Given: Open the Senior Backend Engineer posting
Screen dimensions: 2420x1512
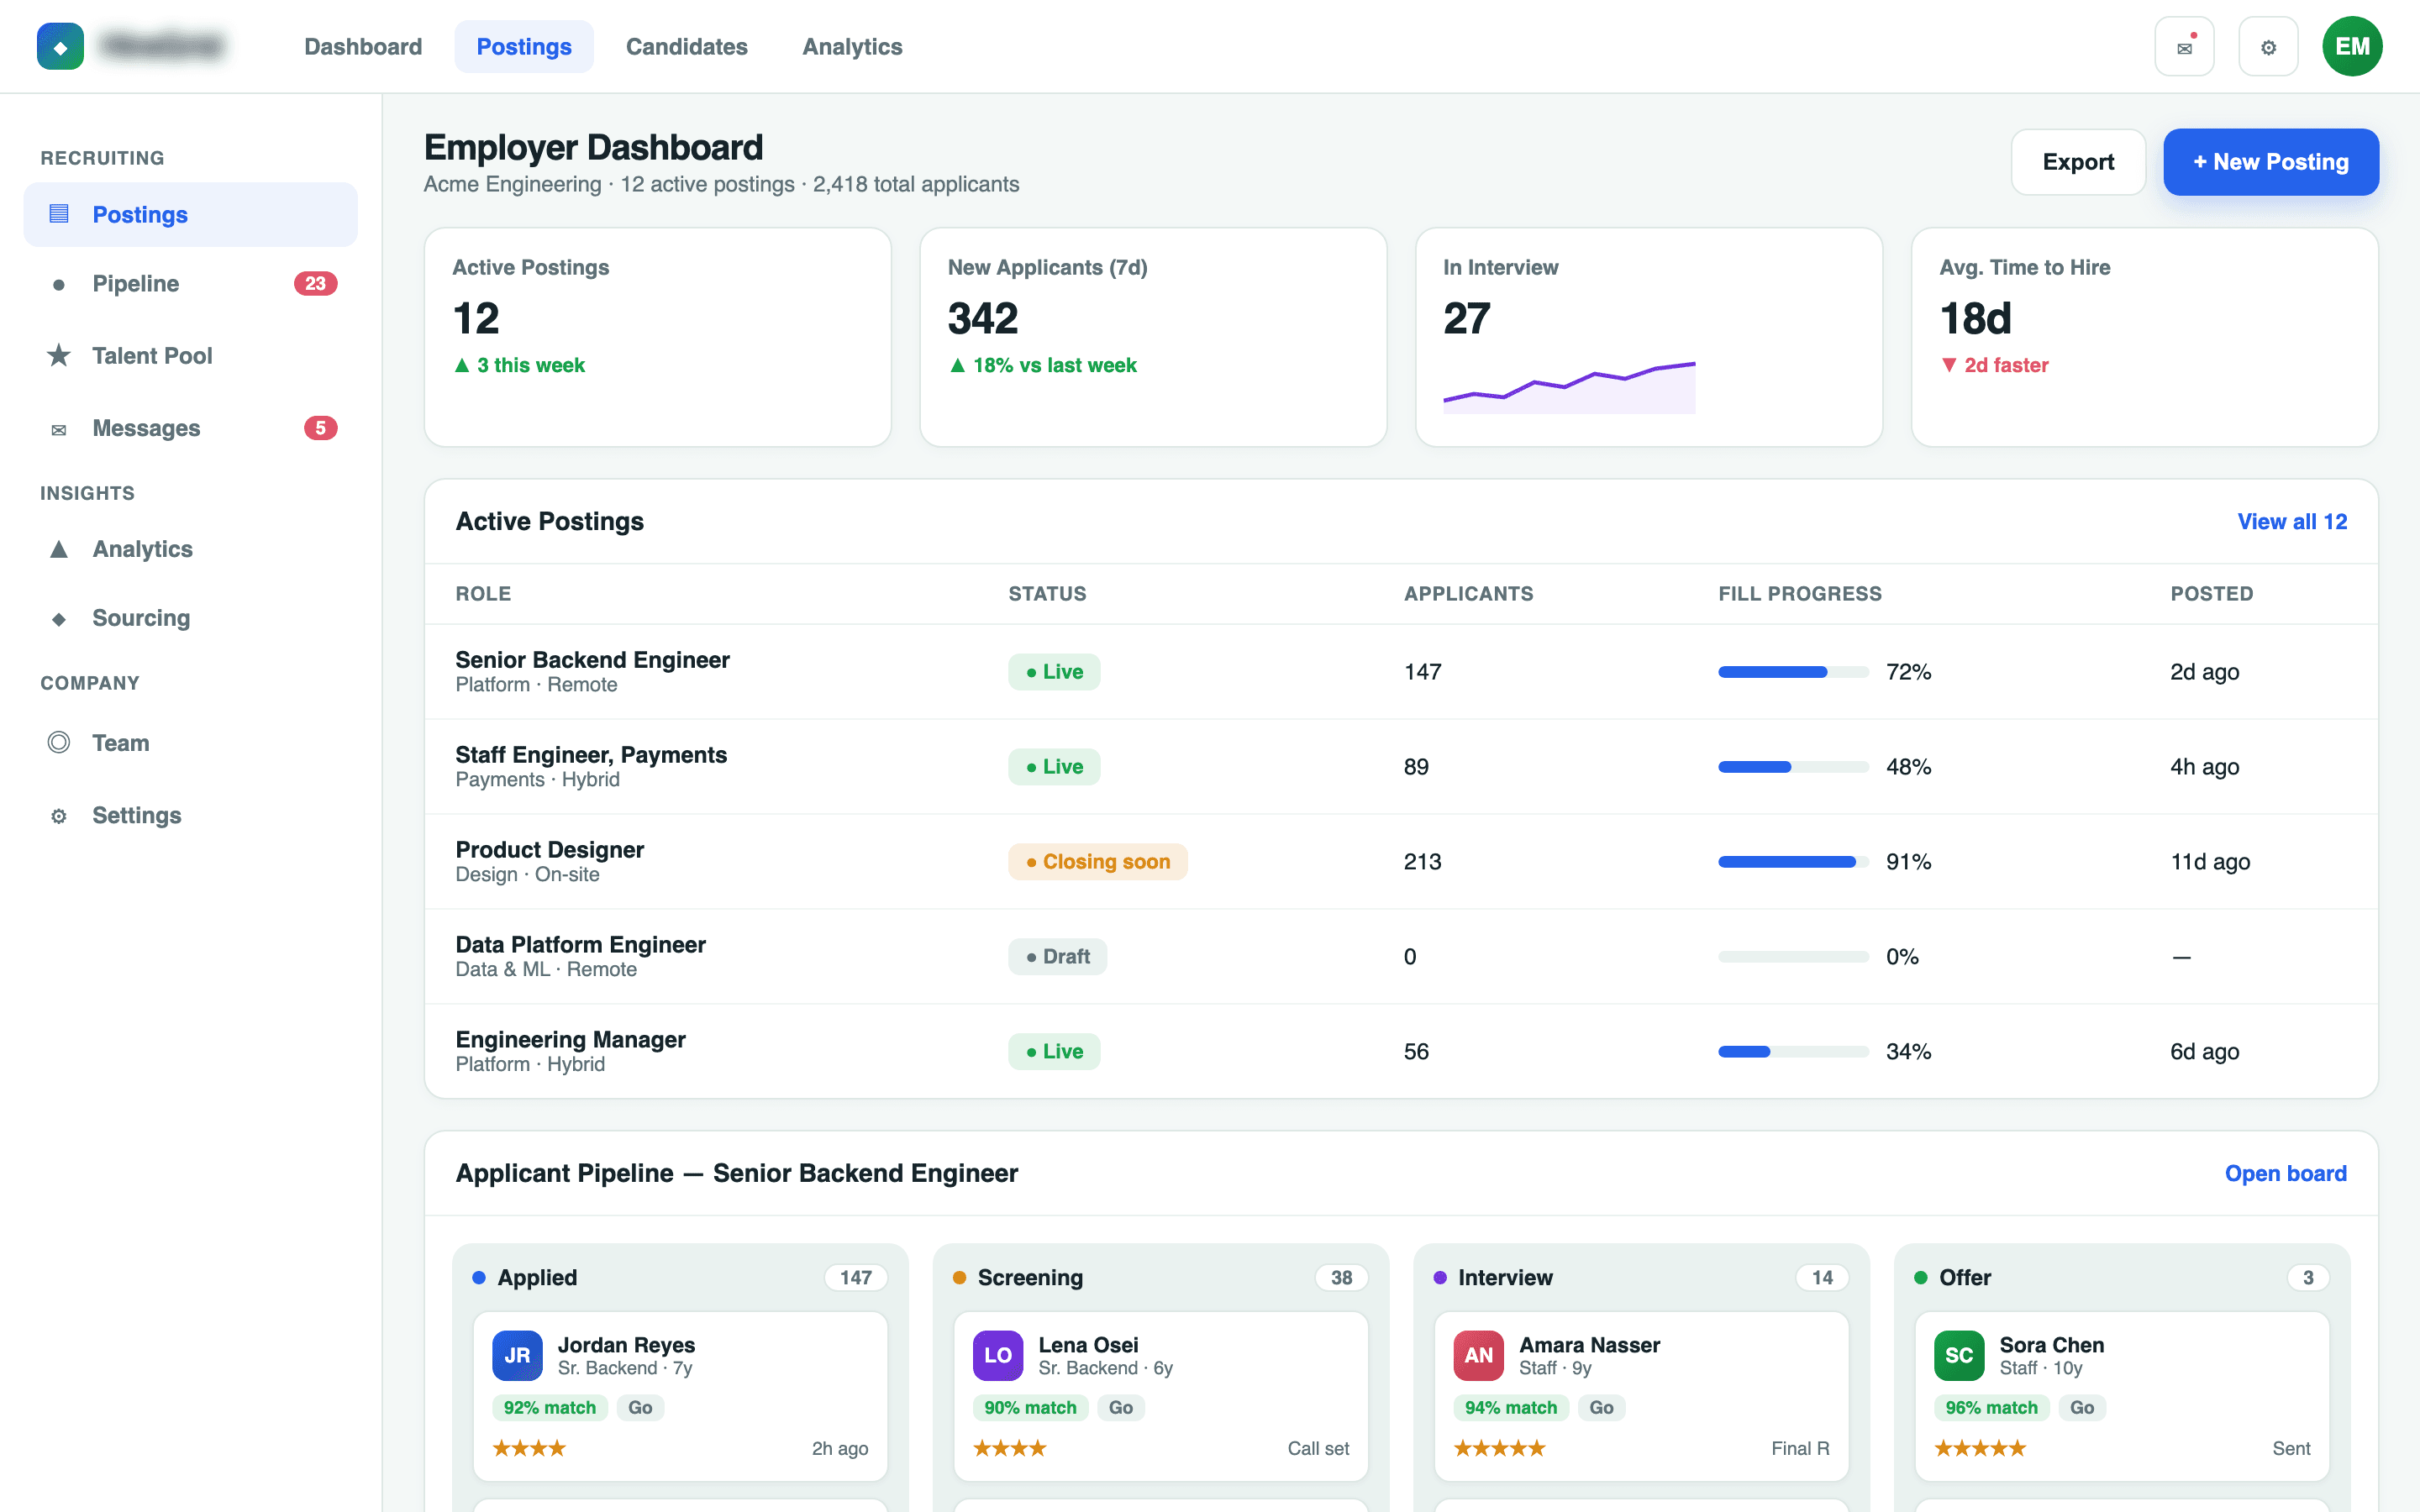Looking at the screenshot, I should tap(592, 660).
